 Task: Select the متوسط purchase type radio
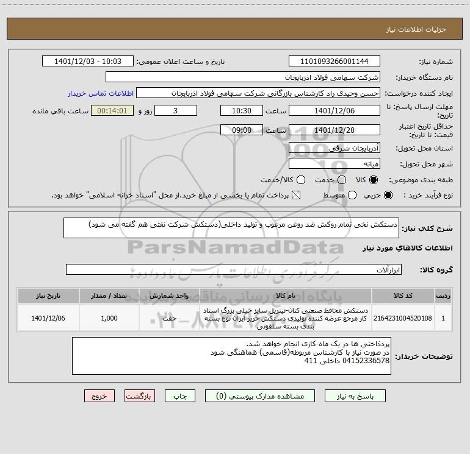[352, 195]
